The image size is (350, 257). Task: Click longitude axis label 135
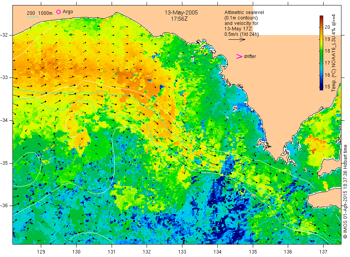coord(253,252)
